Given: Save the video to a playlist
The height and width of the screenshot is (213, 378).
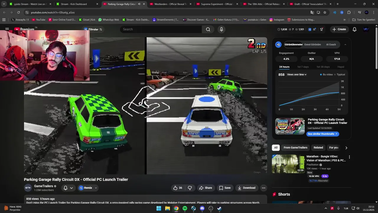Looking at the screenshot, I should 225,188.
